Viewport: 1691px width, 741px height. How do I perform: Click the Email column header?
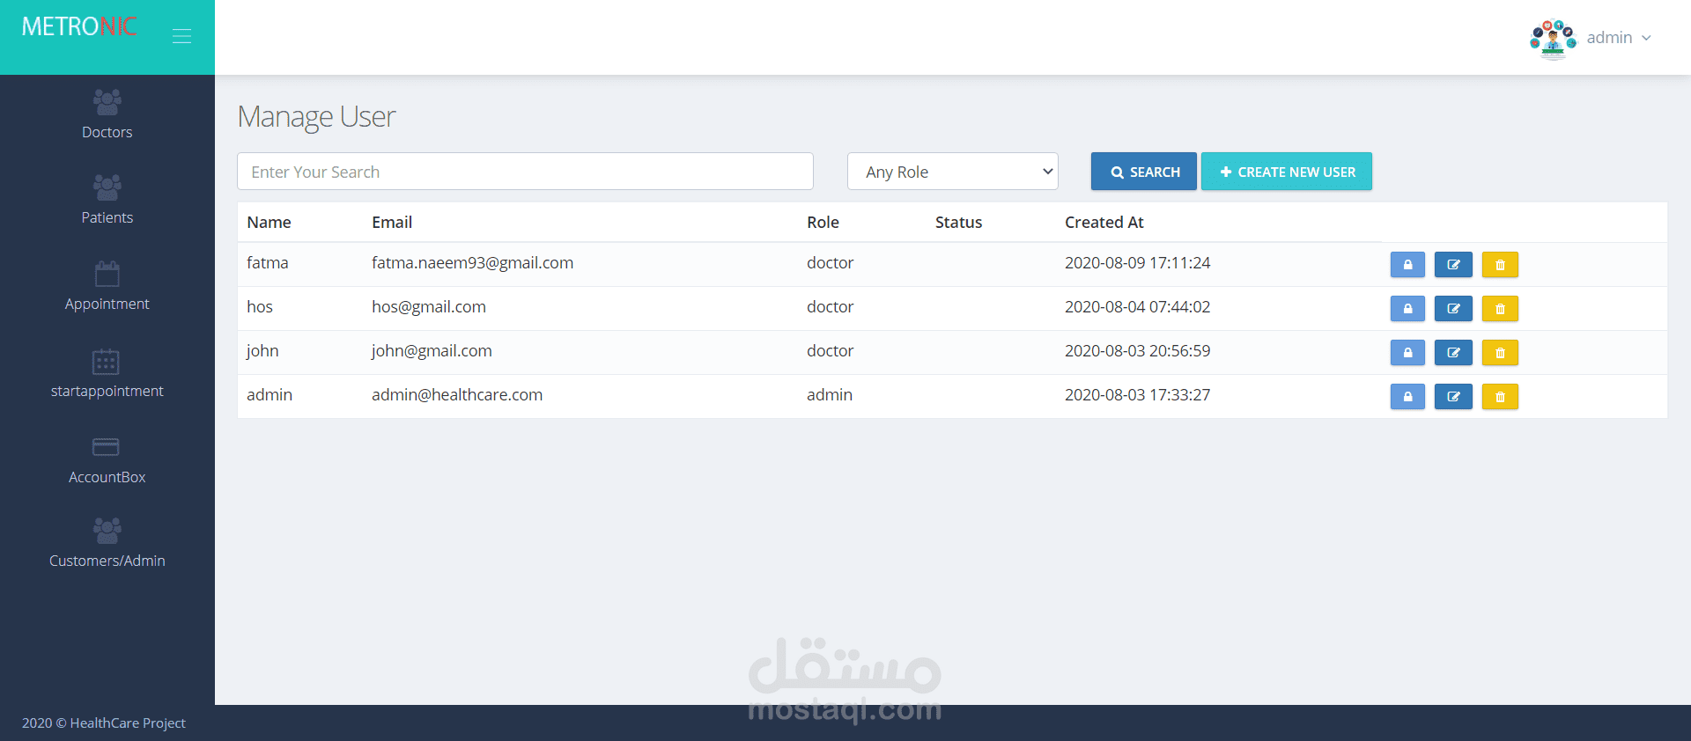pyautogui.click(x=392, y=223)
